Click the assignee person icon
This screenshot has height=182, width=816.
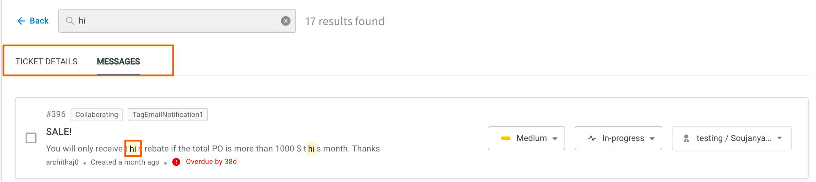pyautogui.click(x=686, y=138)
